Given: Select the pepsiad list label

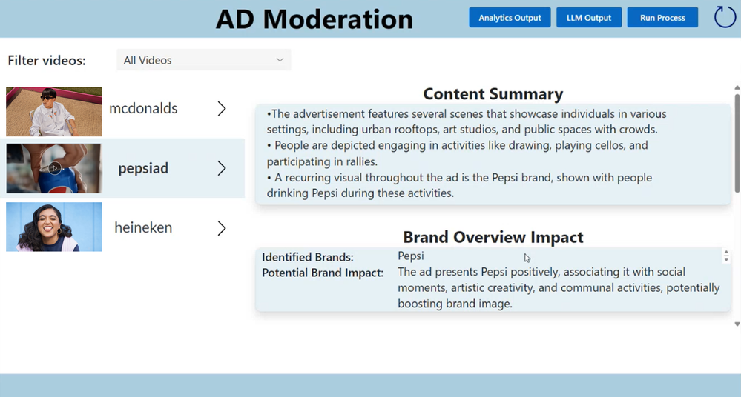Looking at the screenshot, I should coord(143,168).
